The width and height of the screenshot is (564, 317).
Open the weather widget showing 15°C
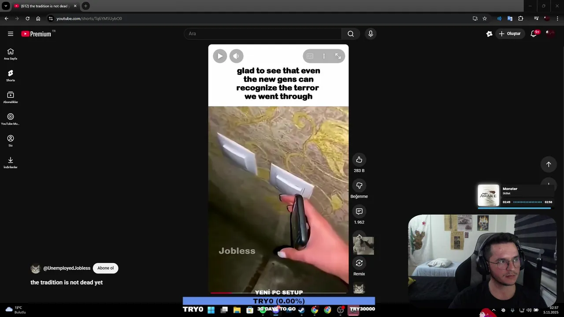[x=15, y=310]
